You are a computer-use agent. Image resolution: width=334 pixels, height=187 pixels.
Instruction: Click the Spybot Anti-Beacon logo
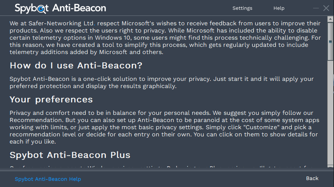point(60,8)
